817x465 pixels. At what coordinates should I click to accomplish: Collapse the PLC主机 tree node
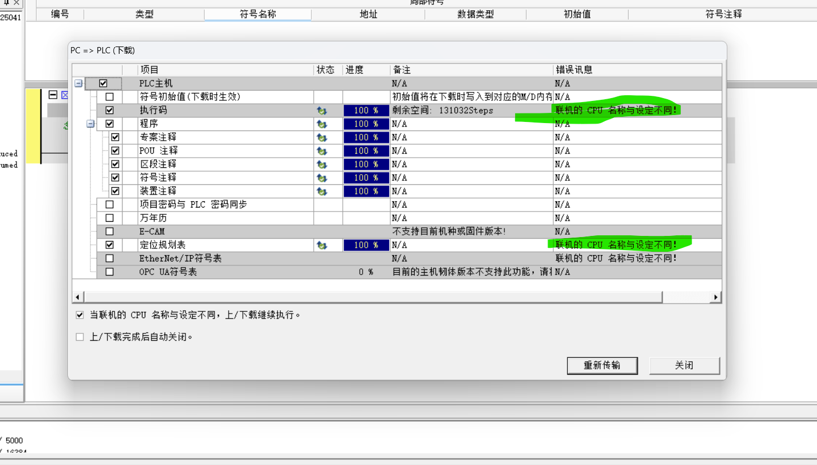78,83
